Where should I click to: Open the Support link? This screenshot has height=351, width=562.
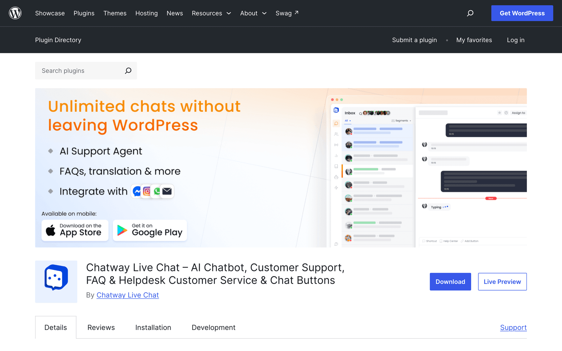pyautogui.click(x=513, y=327)
